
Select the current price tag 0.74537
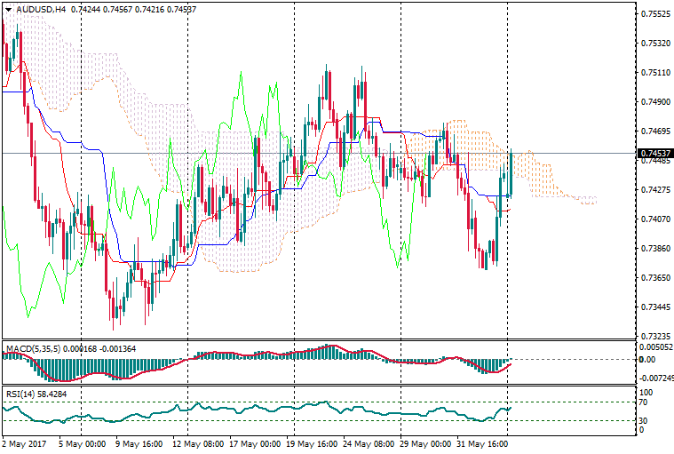pyautogui.click(x=654, y=153)
